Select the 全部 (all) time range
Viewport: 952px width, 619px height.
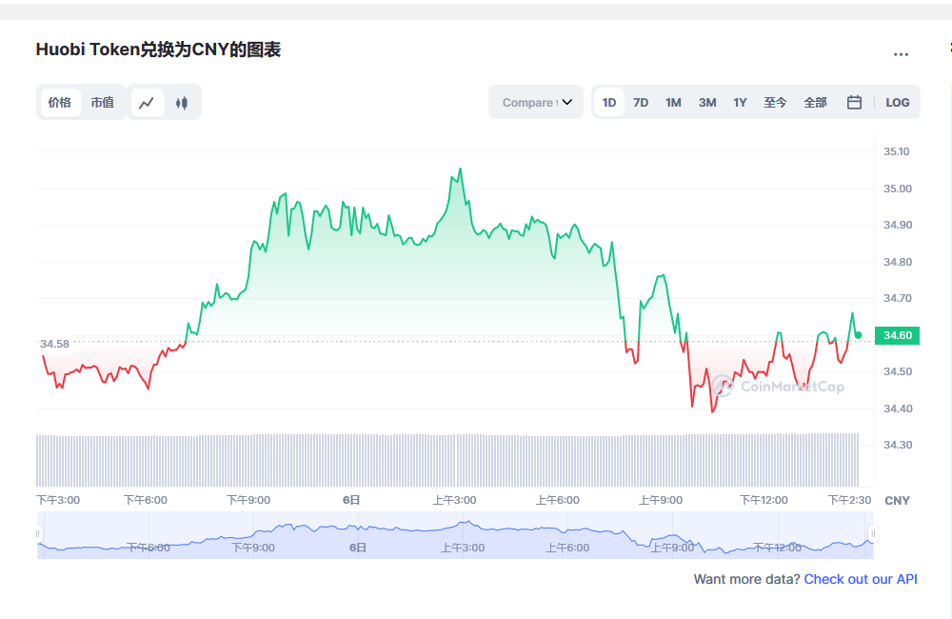click(x=815, y=103)
